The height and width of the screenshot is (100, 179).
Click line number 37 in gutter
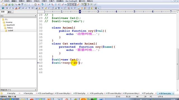click(41, 44)
